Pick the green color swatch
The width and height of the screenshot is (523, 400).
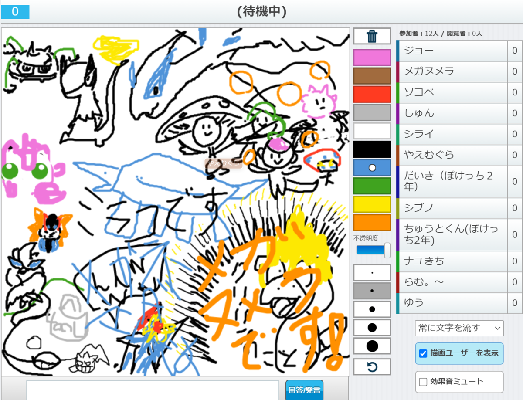tap(372, 186)
